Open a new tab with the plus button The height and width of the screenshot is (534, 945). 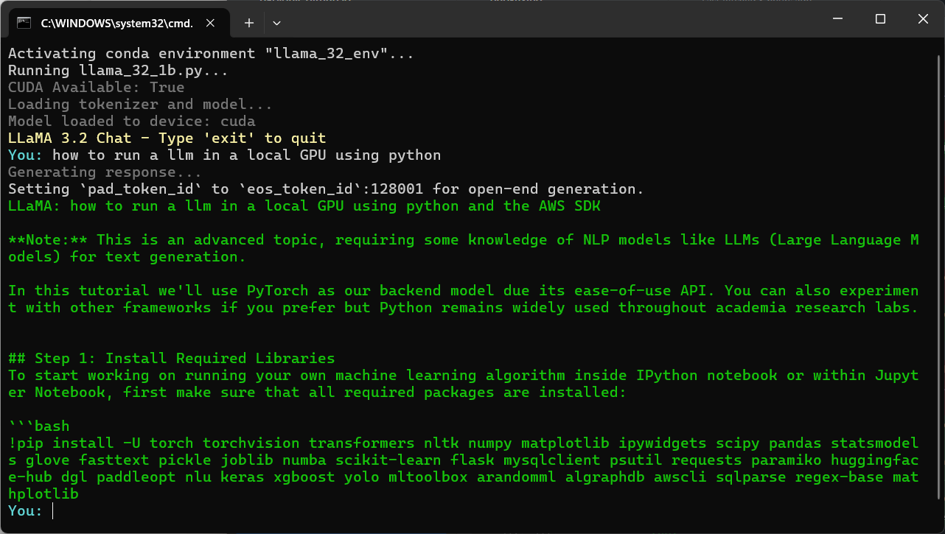coord(249,23)
